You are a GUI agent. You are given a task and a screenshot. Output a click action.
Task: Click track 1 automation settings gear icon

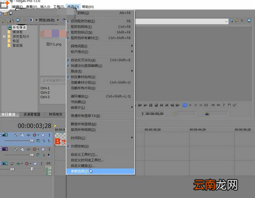[35, 135]
